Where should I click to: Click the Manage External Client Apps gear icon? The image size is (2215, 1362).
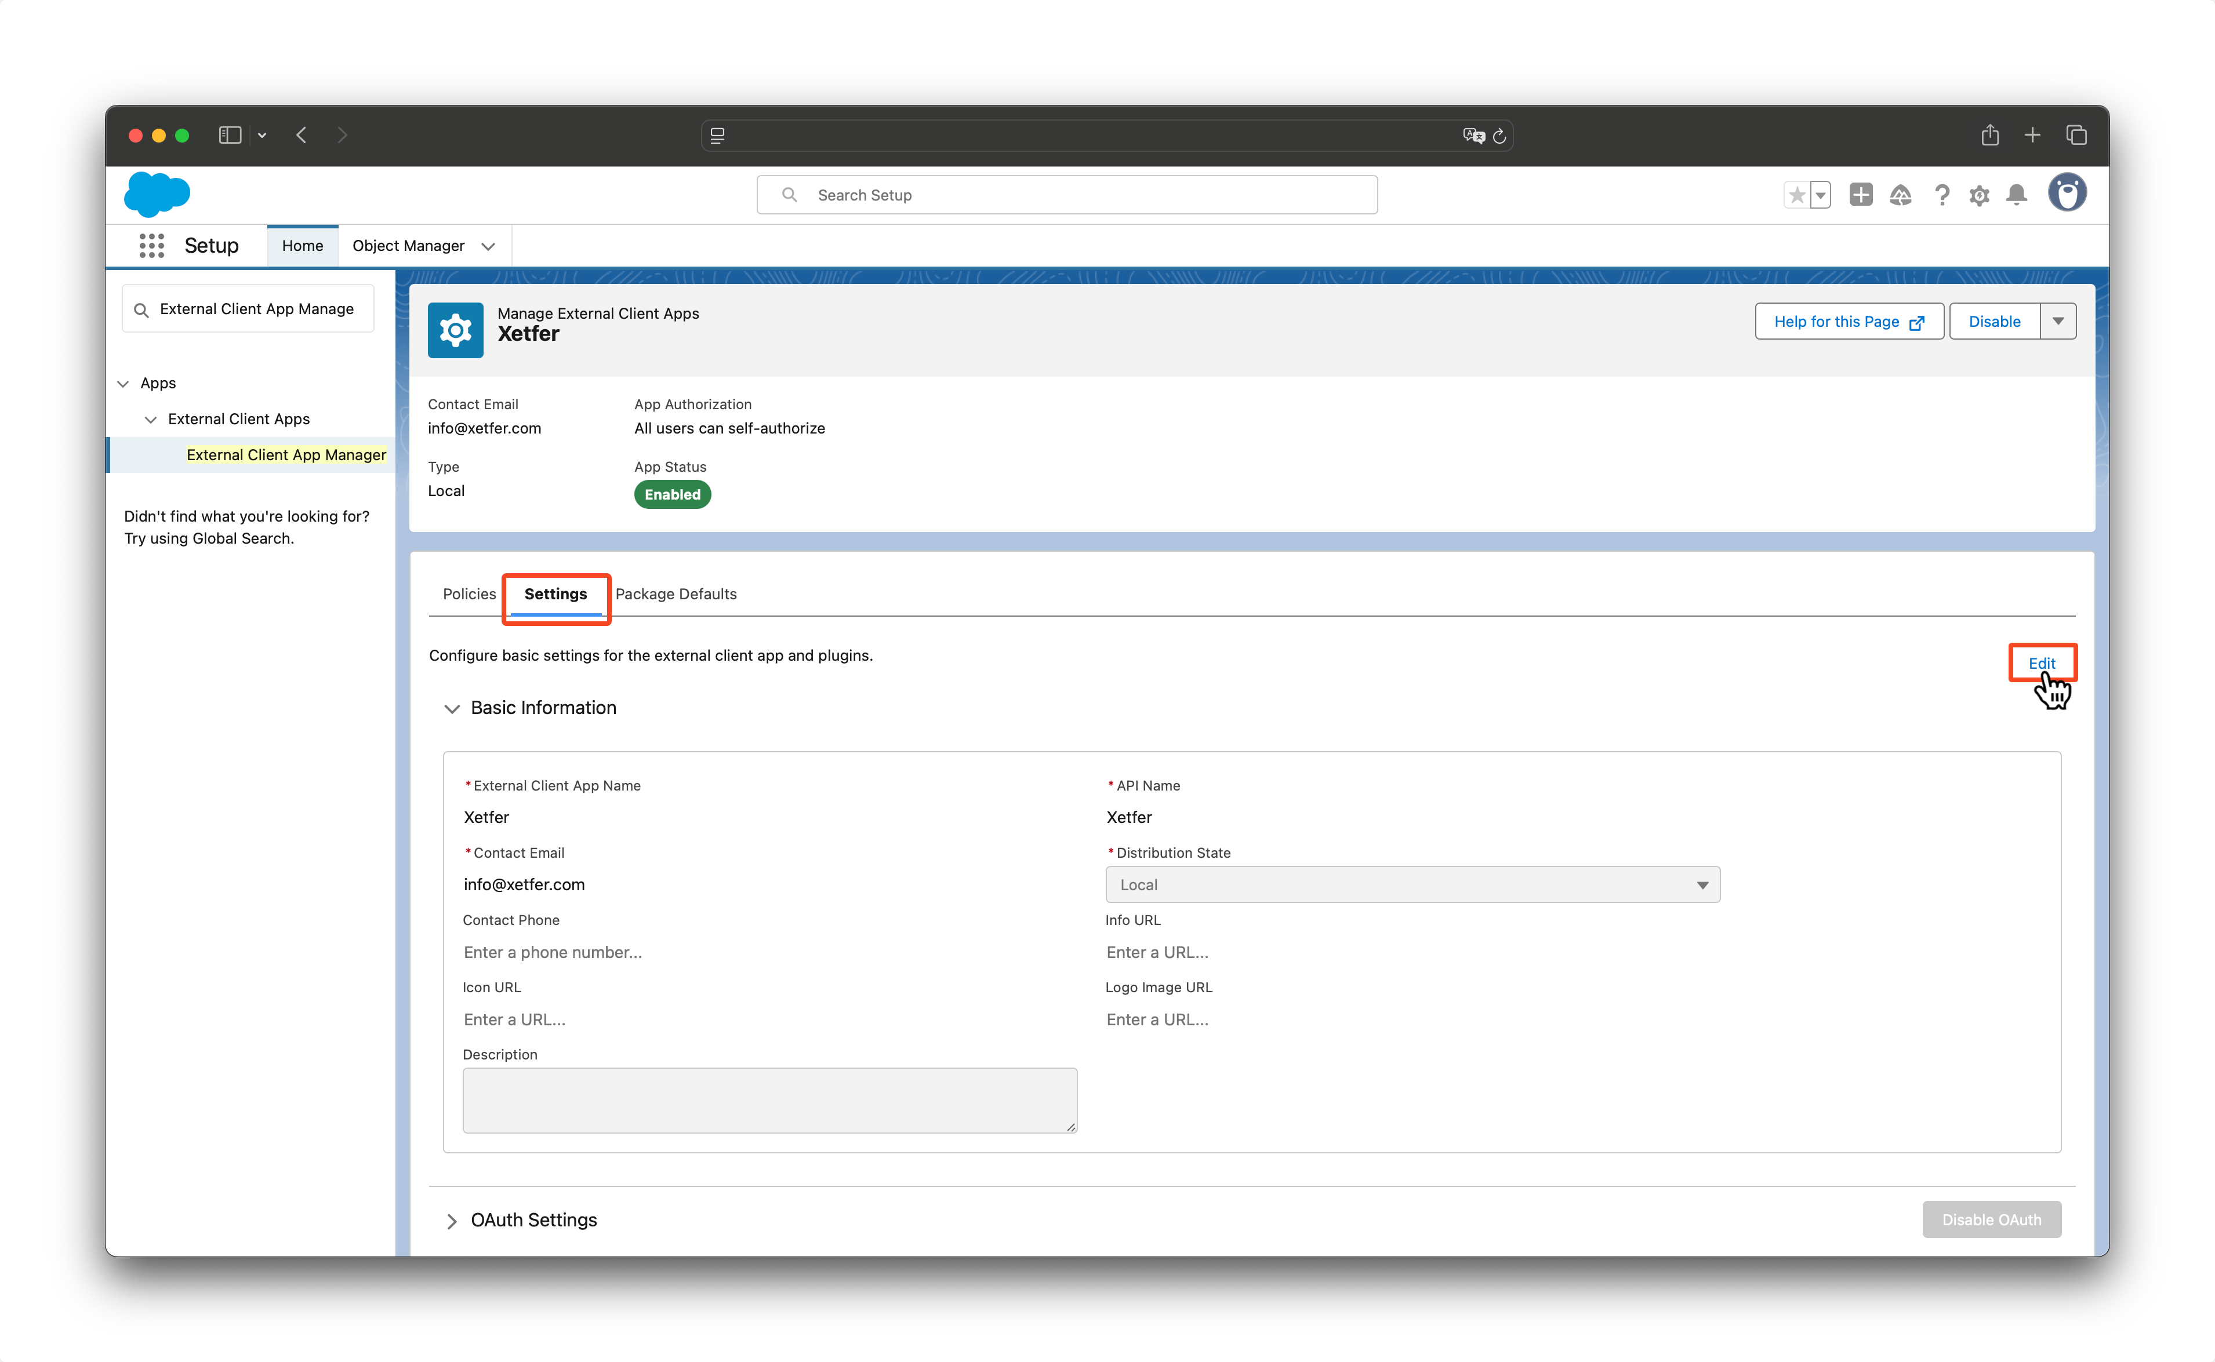point(455,330)
